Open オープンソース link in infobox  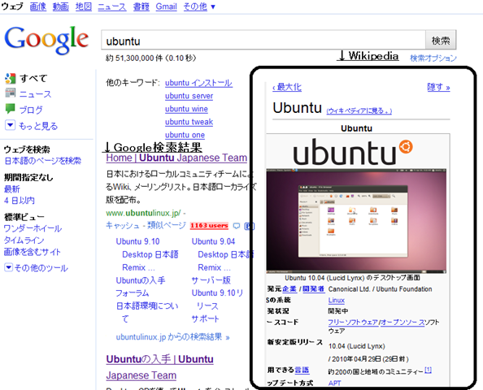pyautogui.click(x=403, y=323)
